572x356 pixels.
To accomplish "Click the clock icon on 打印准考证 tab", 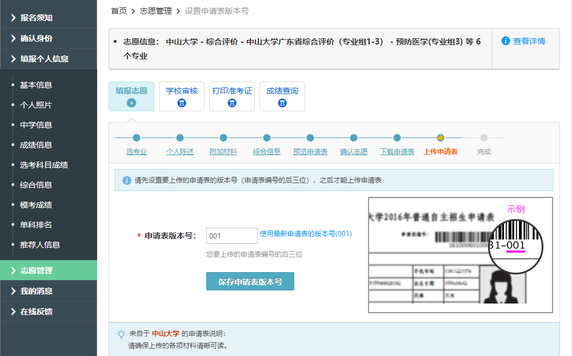I will pyautogui.click(x=231, y=103).
